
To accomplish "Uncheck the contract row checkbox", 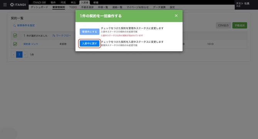I will point(15,44).
